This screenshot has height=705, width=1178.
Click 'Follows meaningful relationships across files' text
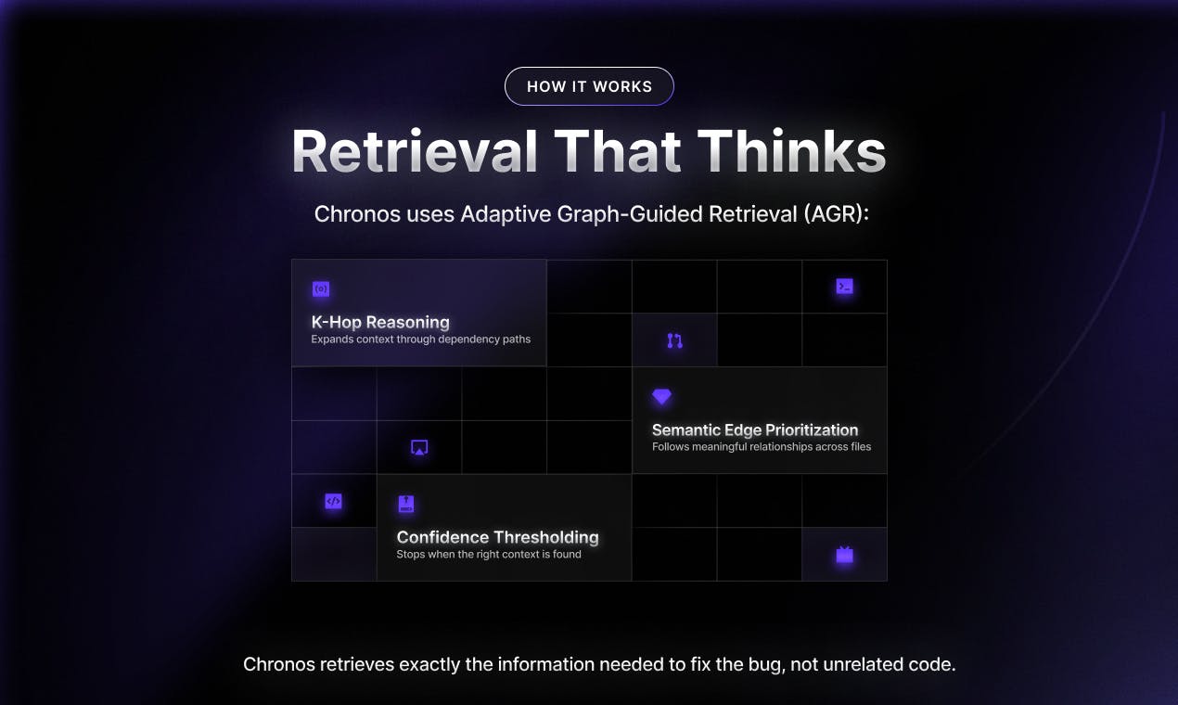[762, 447]
